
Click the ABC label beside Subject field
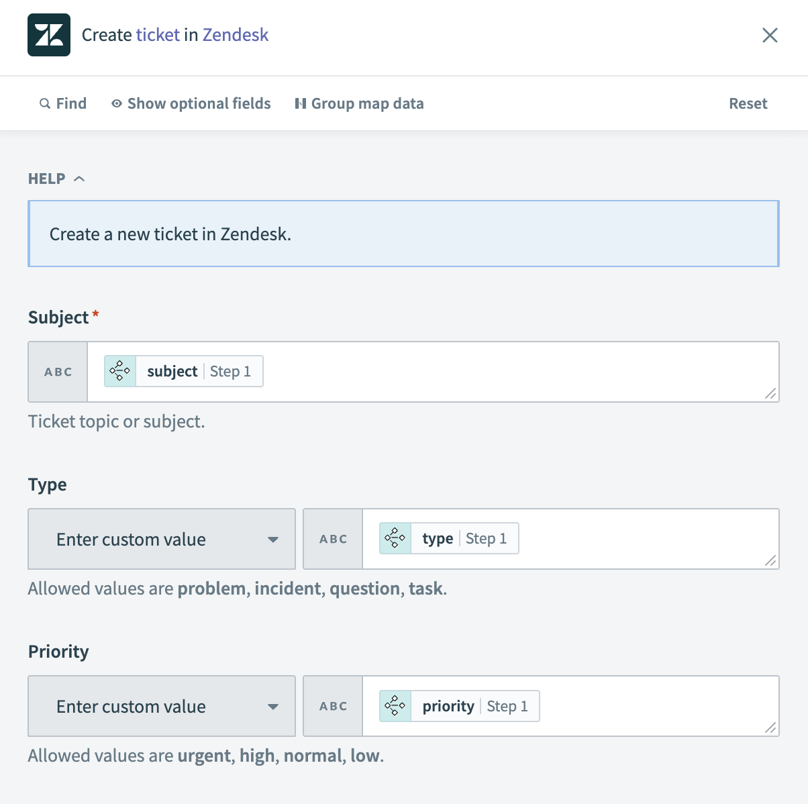click(x=58, y=372)
